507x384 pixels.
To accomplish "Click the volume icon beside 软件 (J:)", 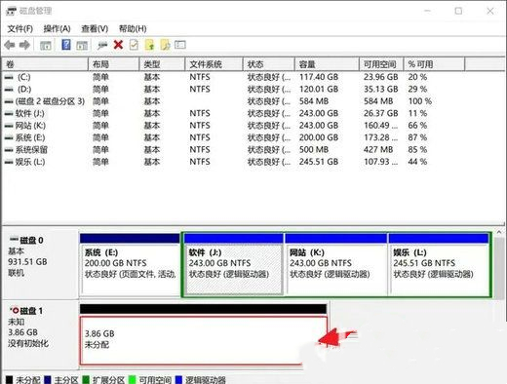I will pos(9,114).
